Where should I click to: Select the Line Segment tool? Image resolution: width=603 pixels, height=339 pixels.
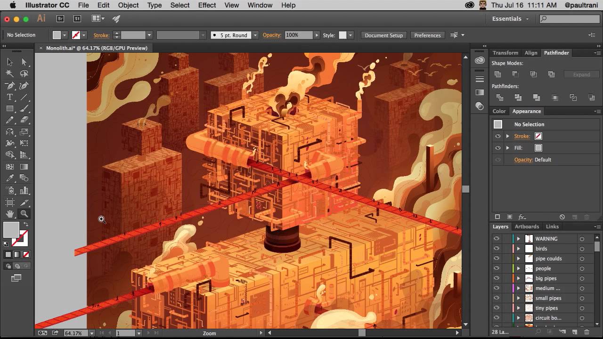tap(24, 97)
